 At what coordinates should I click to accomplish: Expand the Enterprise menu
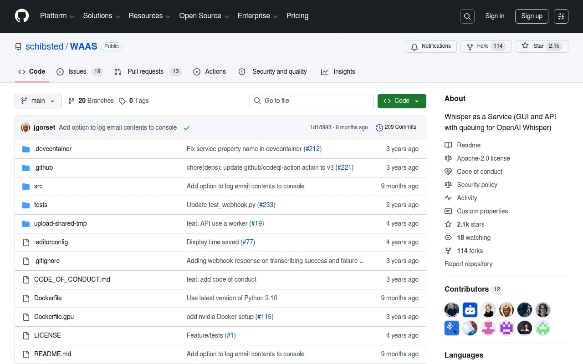pos(258,16)
